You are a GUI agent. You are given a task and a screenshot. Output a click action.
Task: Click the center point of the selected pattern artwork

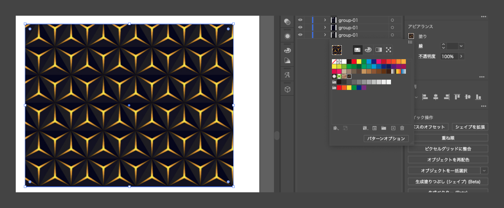[x=129, y=105]
